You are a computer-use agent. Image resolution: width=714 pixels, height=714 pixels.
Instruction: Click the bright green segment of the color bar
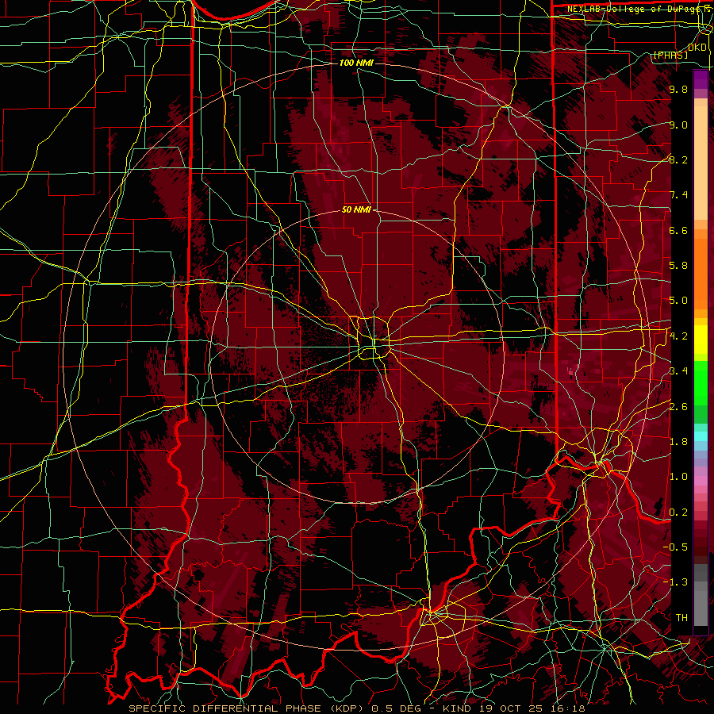point(701,382)
